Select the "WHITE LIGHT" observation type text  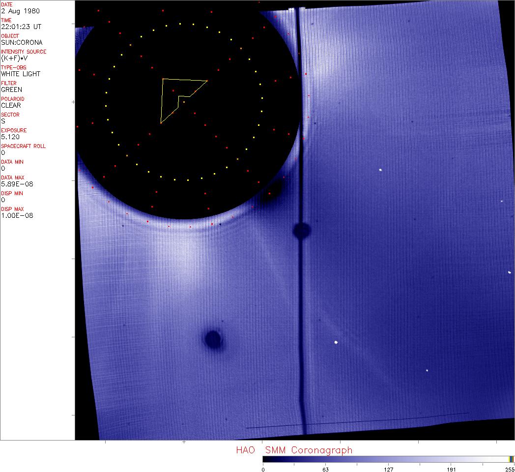[21, 74]
